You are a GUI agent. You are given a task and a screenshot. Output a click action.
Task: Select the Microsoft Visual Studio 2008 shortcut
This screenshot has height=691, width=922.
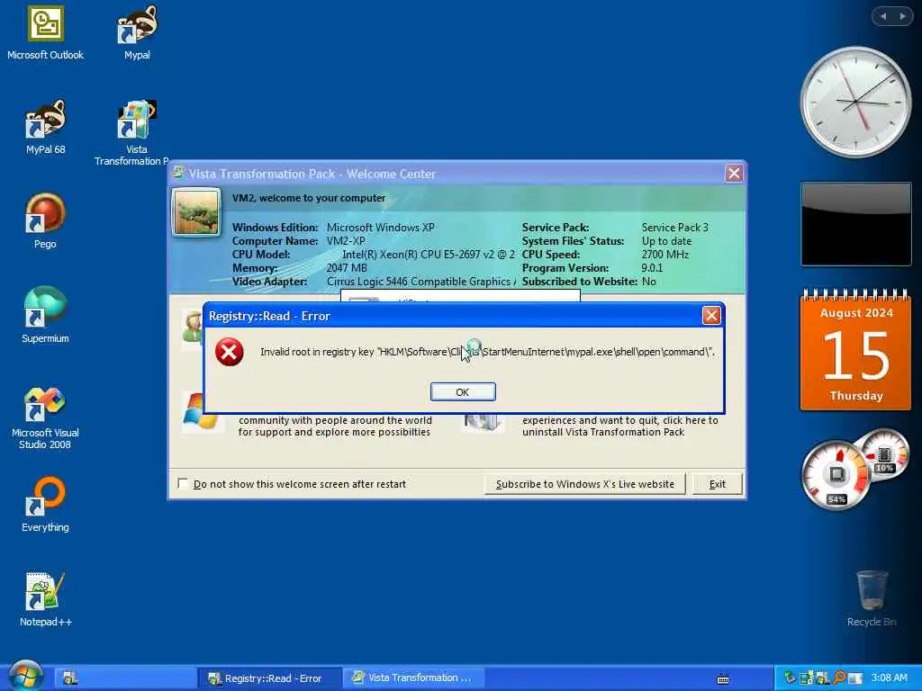point(45,419)
